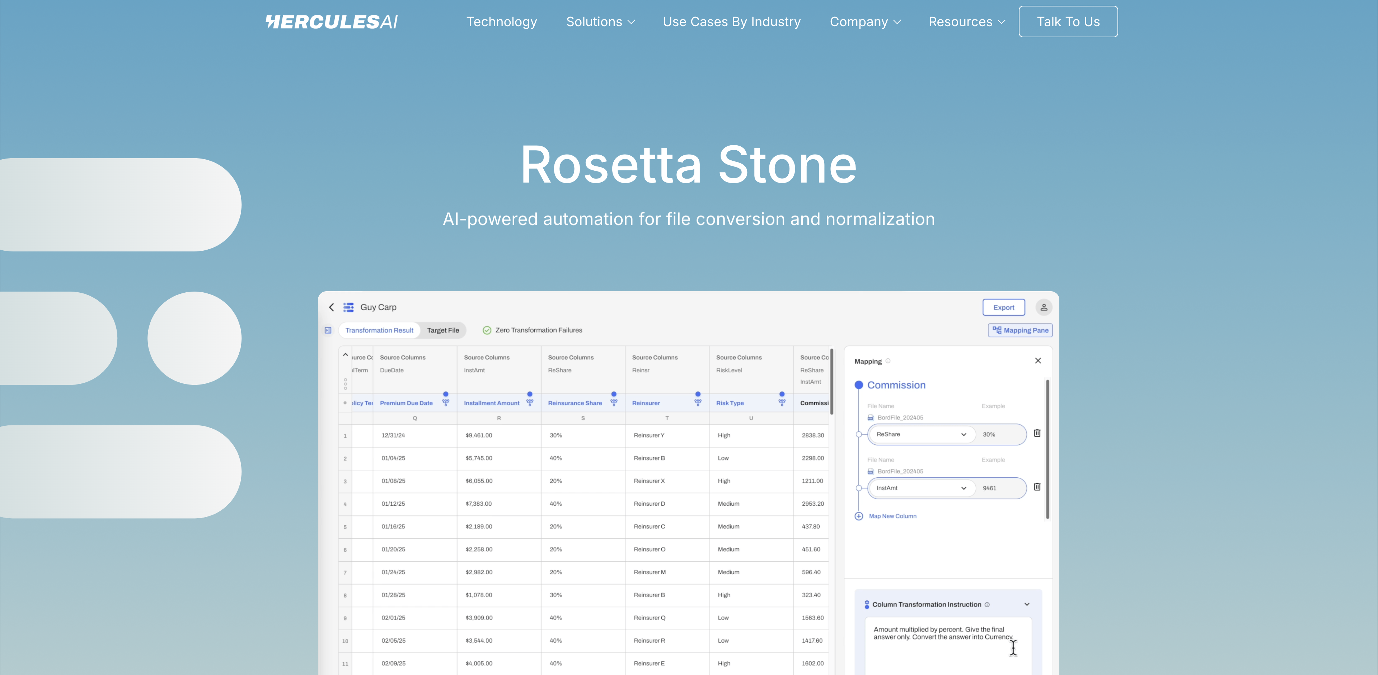Delete the InstAmt mapping with trash icon

(x=1037, y=487)
